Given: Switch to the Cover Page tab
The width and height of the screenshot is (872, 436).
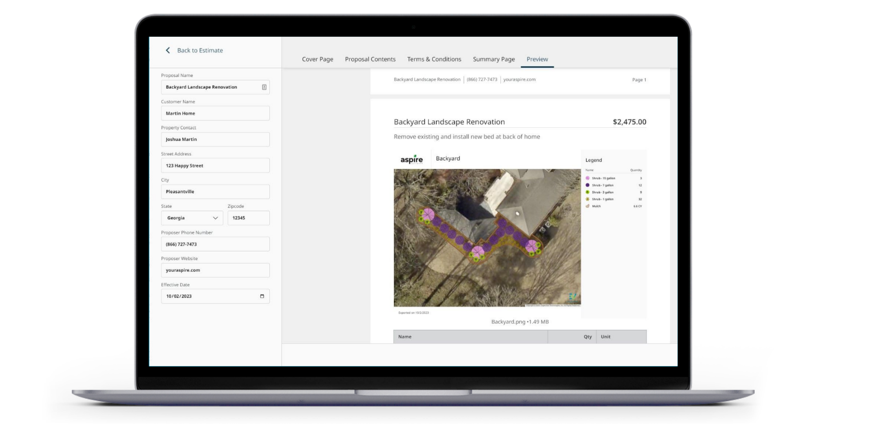Looking at the screenshot, I should pos(317,59).
